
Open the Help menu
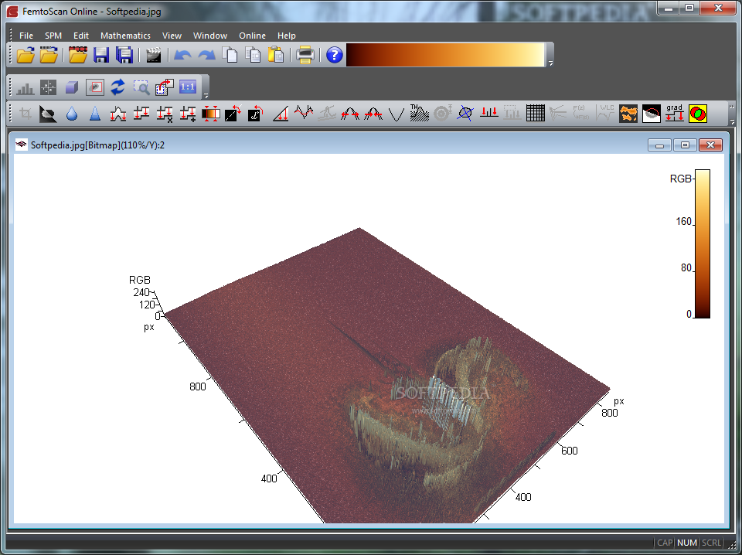[x=286, y=36]
